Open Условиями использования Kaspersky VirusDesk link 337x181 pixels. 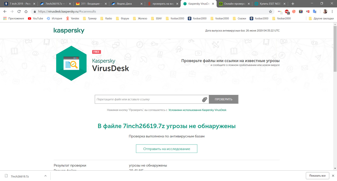[x=197, y=110]
